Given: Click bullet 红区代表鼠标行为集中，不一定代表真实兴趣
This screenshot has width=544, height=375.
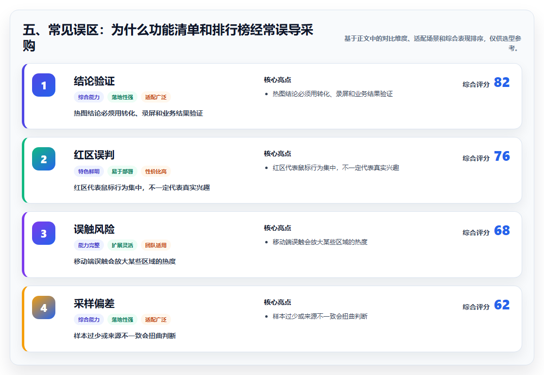Looking at the screenshot, I should click(336, 168).
